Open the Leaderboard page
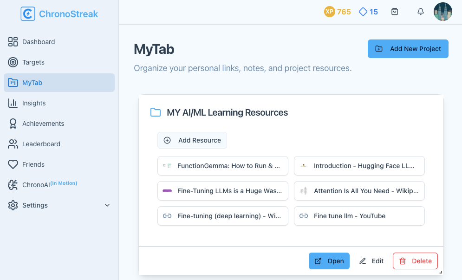This screenshot has height=280, width=462. pos(41,144)
